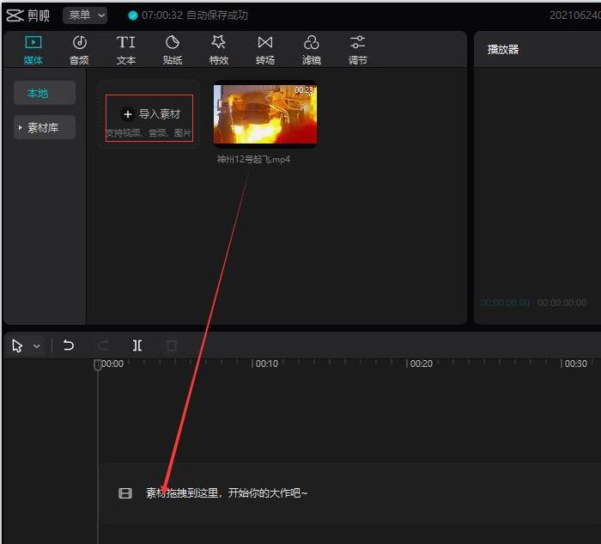This screenshot has height=544, width=601.
Task: Activate the split clip tool
Action: coord(137,345)
